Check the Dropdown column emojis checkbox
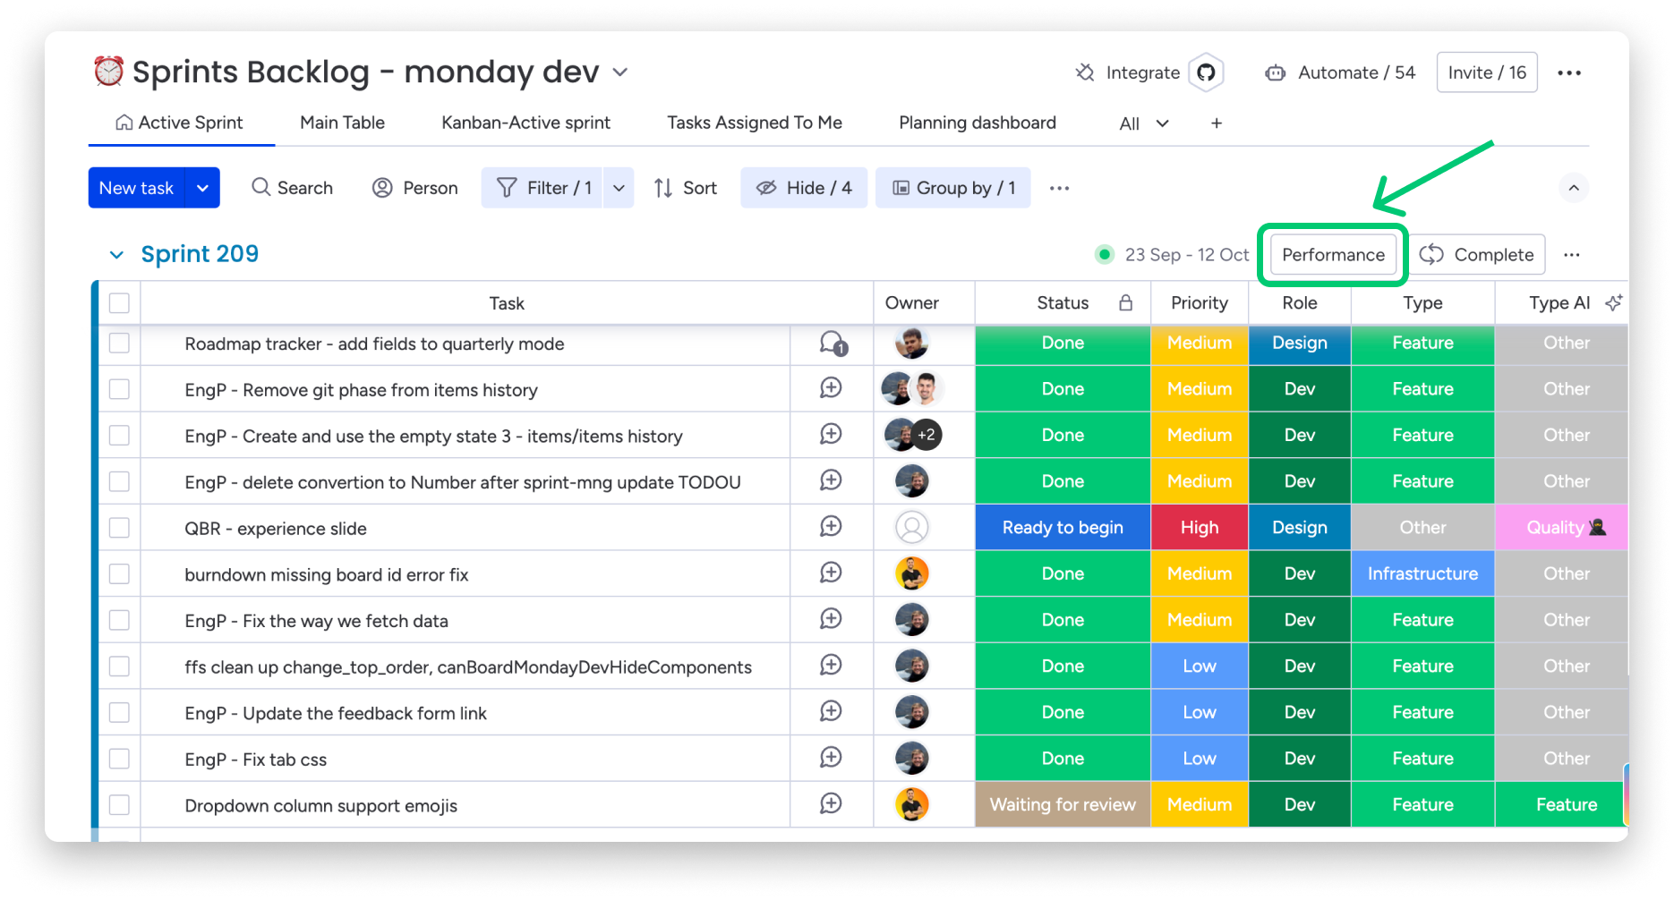The image size is (1674, 900). click(119, 805)
